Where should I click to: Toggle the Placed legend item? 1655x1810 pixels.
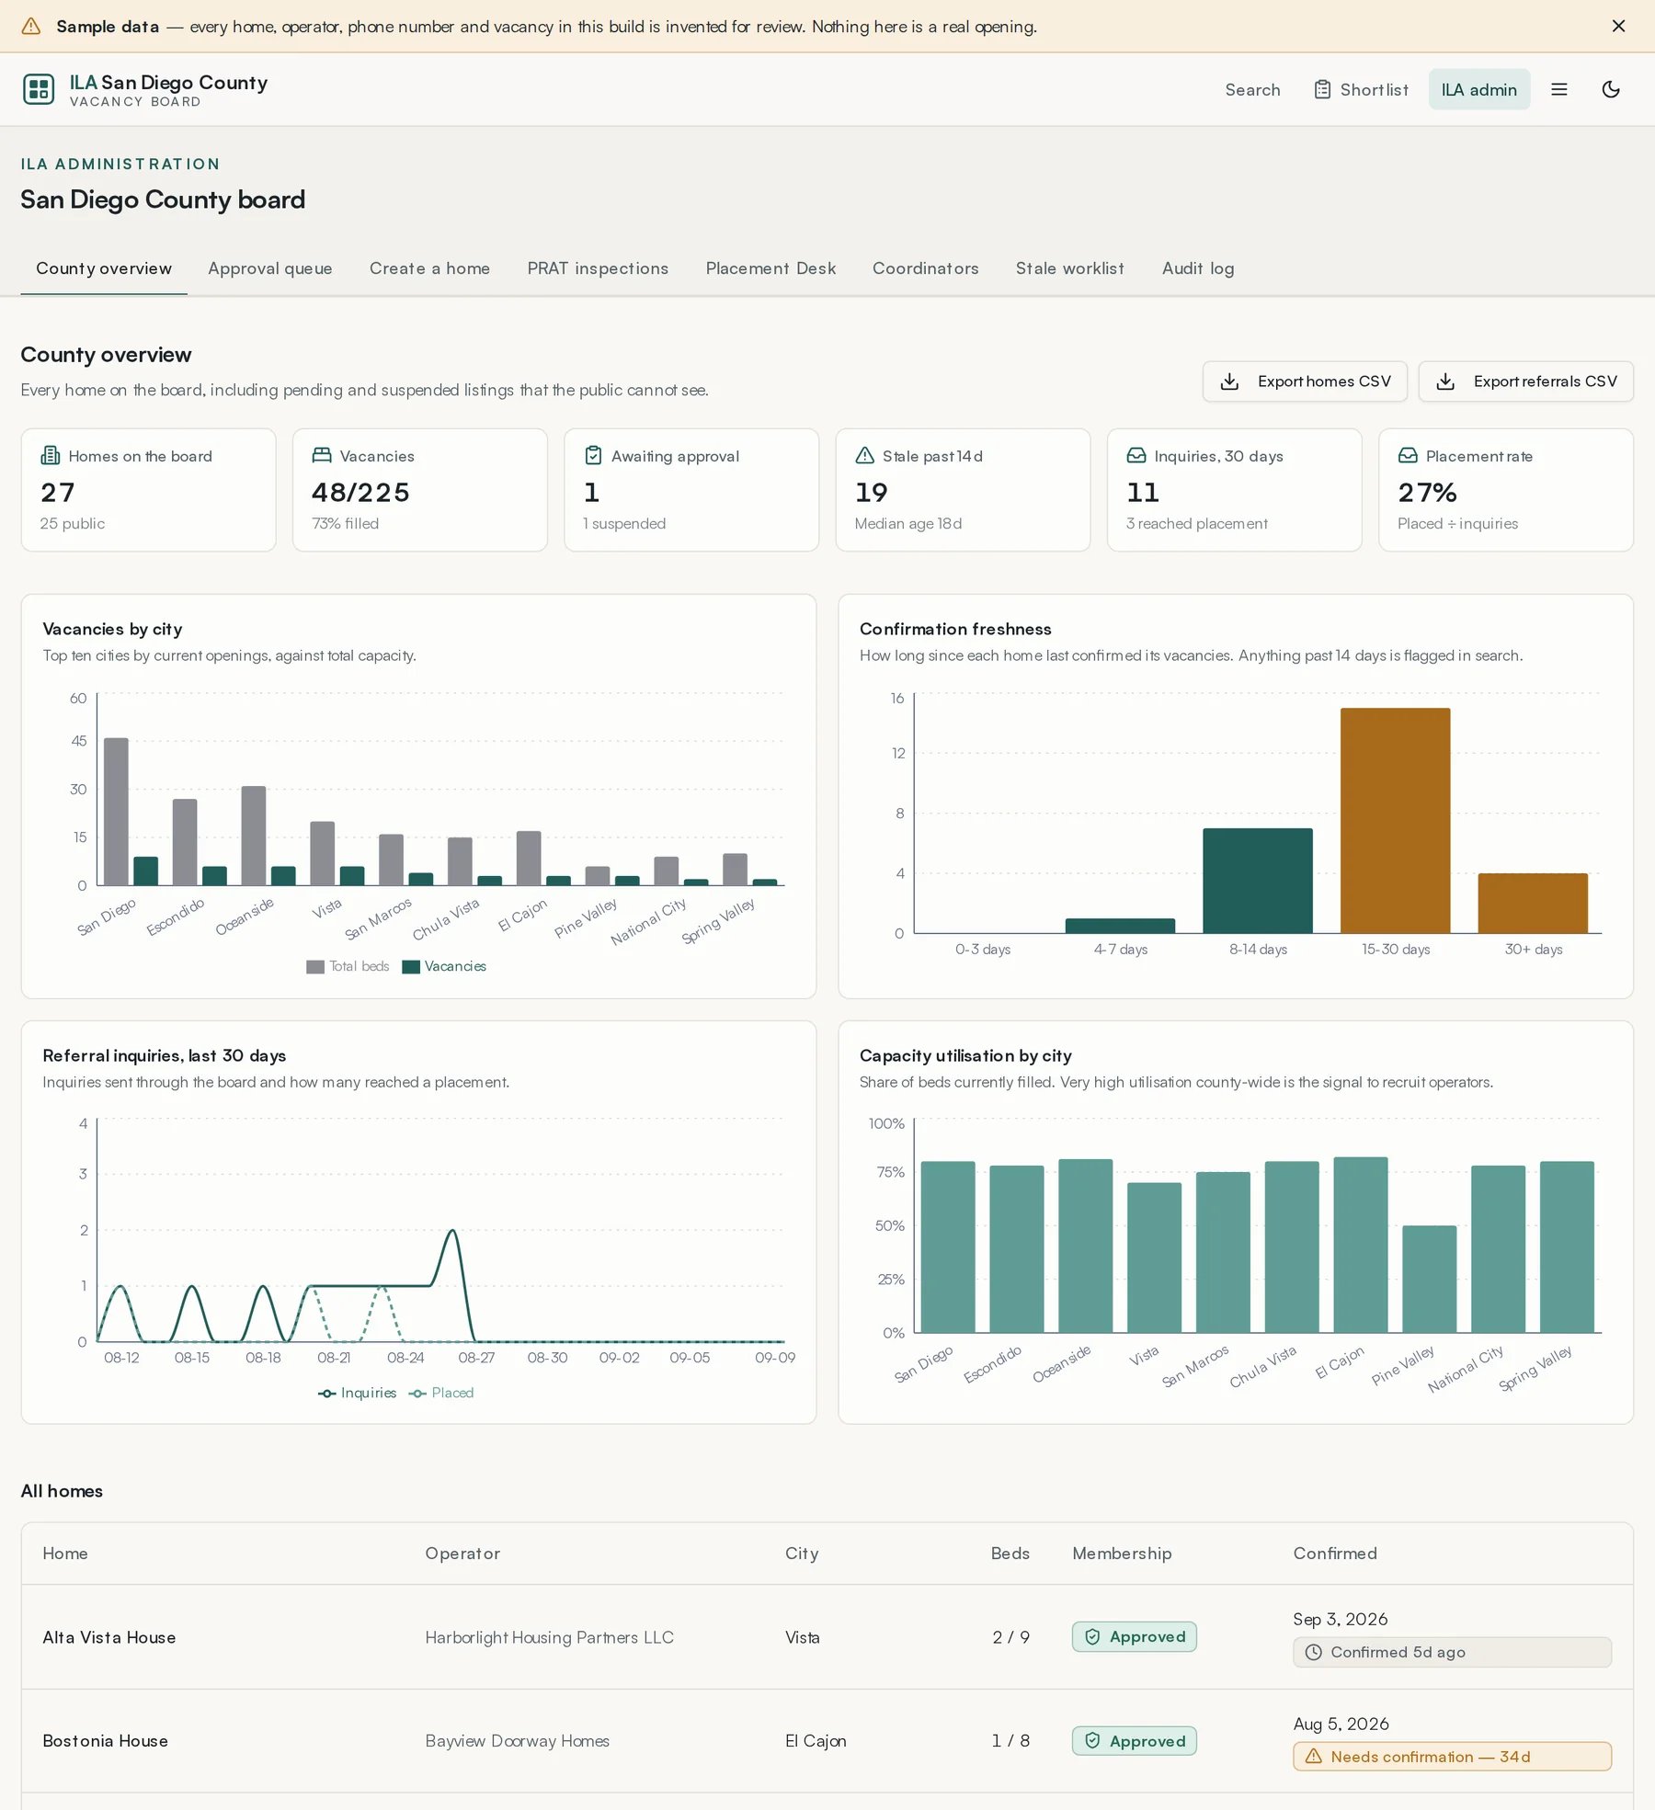tap(441, 1393)
